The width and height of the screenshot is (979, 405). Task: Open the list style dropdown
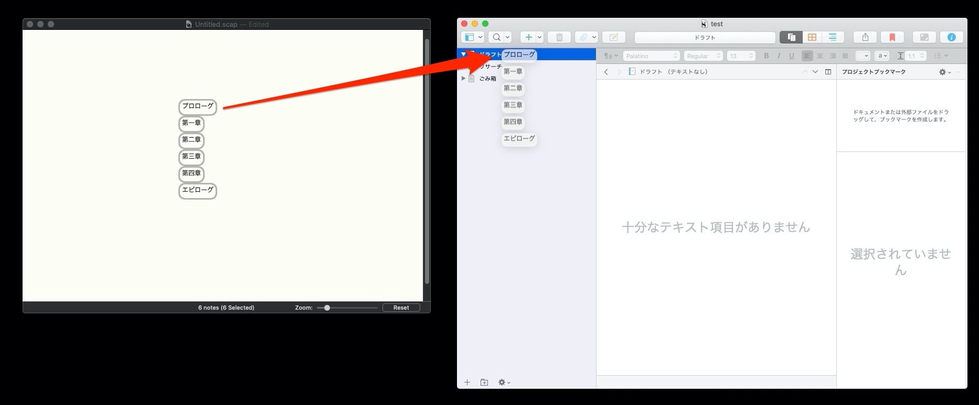coord(941,56)
